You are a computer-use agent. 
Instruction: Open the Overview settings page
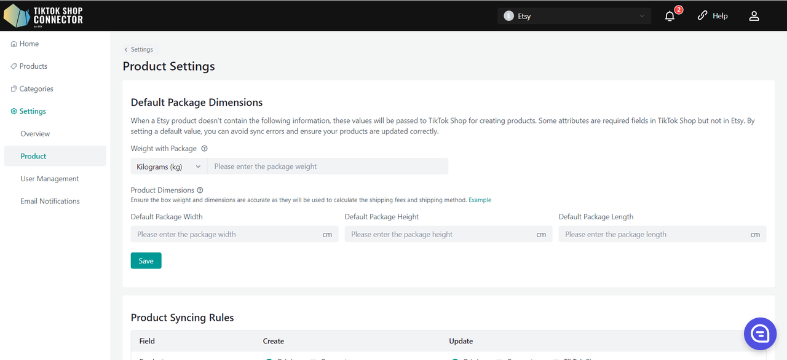(x=35, y=133)
